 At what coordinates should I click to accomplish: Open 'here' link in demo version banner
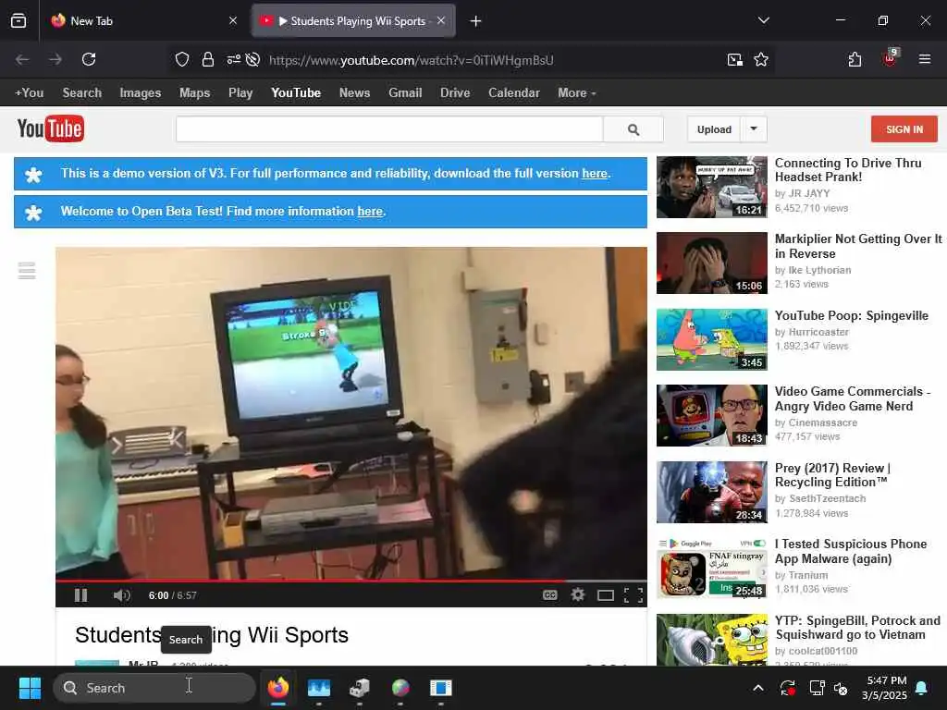[595, 173]
